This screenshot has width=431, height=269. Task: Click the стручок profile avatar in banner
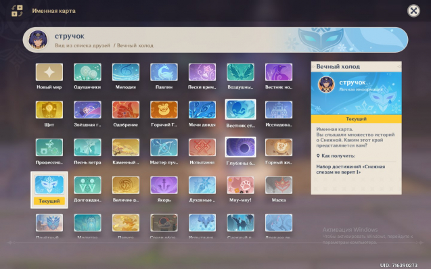click(x=38, y=40)
